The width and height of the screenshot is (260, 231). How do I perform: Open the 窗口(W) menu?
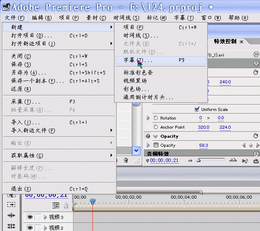(x=211, y=18)
